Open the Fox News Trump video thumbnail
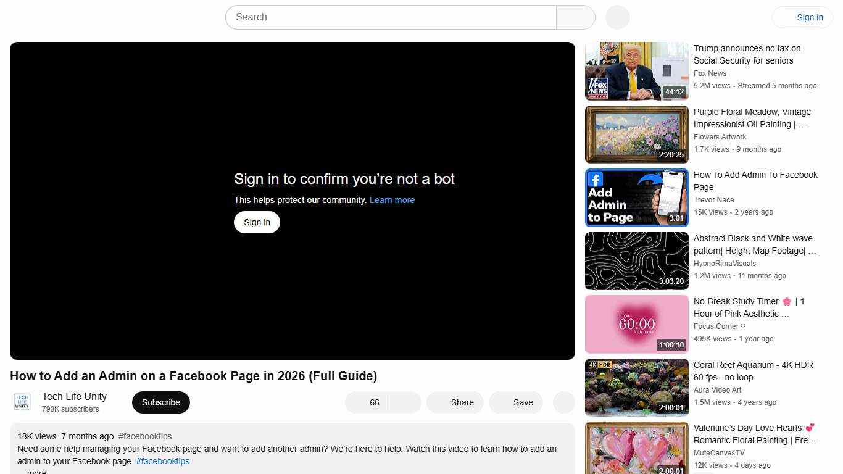 pos(636,71)
